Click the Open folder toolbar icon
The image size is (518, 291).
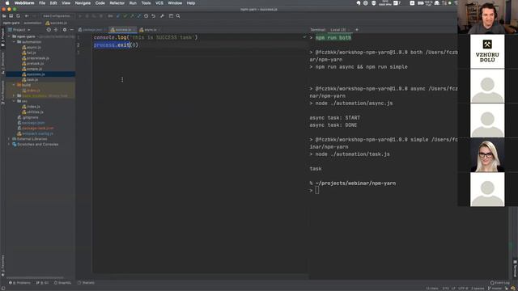click(x=4, y=16)
